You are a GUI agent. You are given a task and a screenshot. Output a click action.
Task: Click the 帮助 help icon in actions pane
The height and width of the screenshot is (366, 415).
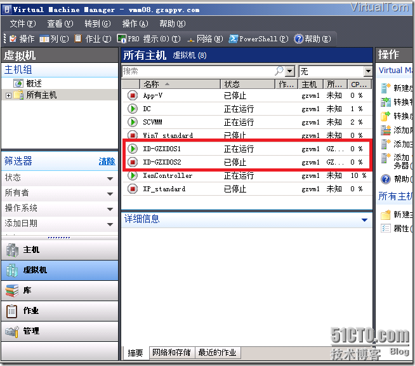pyautogui.click(x=386, y=179)
